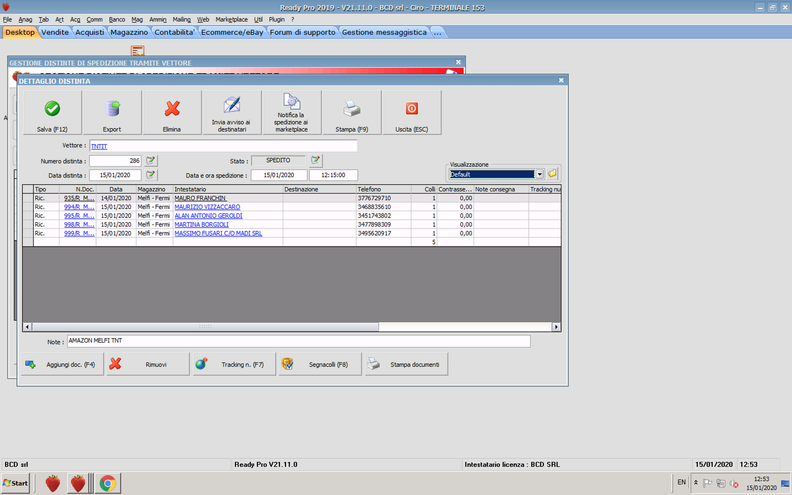
Task: Click edit icon next to Numero distinta
Action: pyautogui.click(x=151, y=161)
